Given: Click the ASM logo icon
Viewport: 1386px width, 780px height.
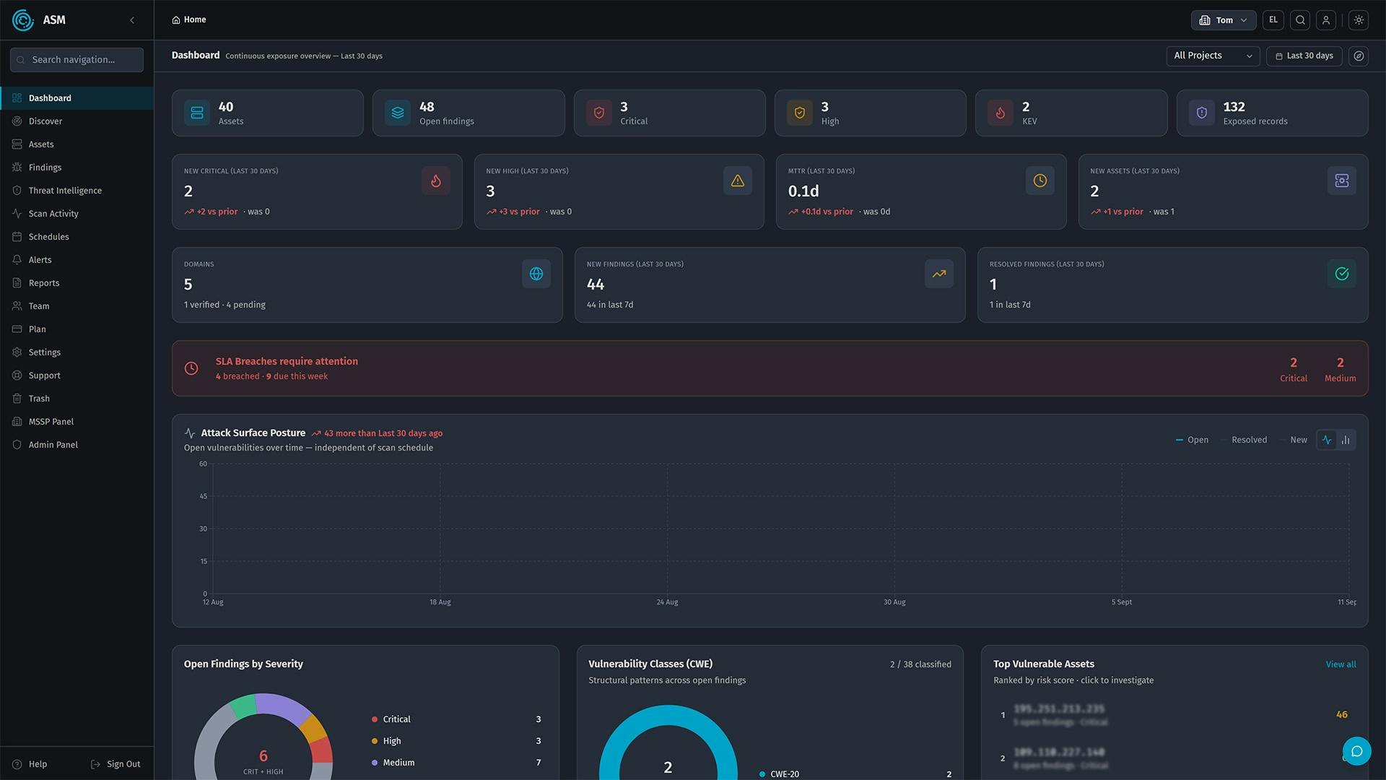Looking at the screenshot, I should click(x=23, y=20).
